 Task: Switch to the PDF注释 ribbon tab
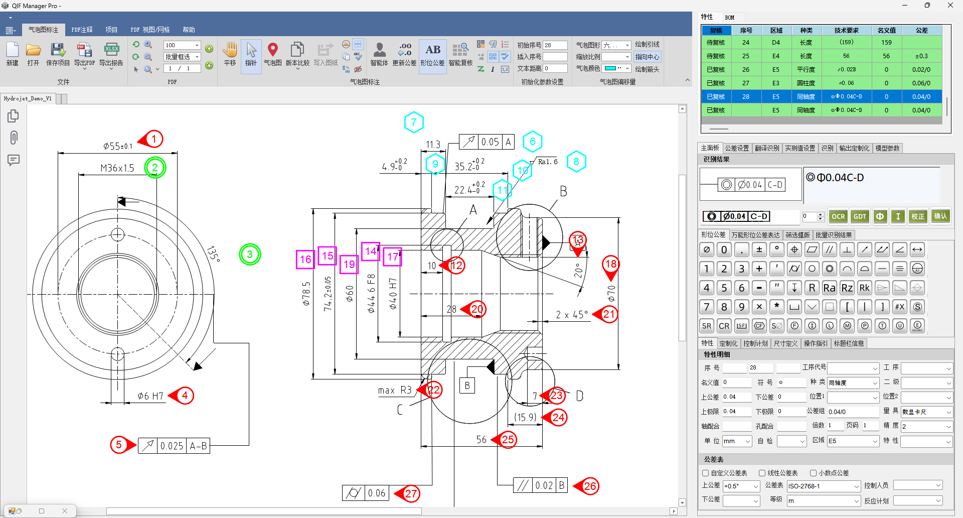[x=82, y=30]
